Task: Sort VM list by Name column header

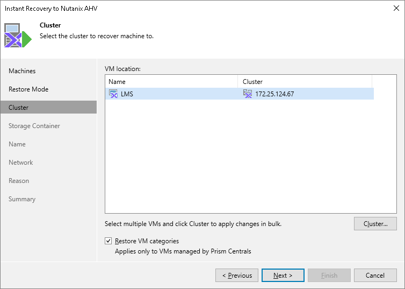Action: pyautogui.click(x=171, y=82)
